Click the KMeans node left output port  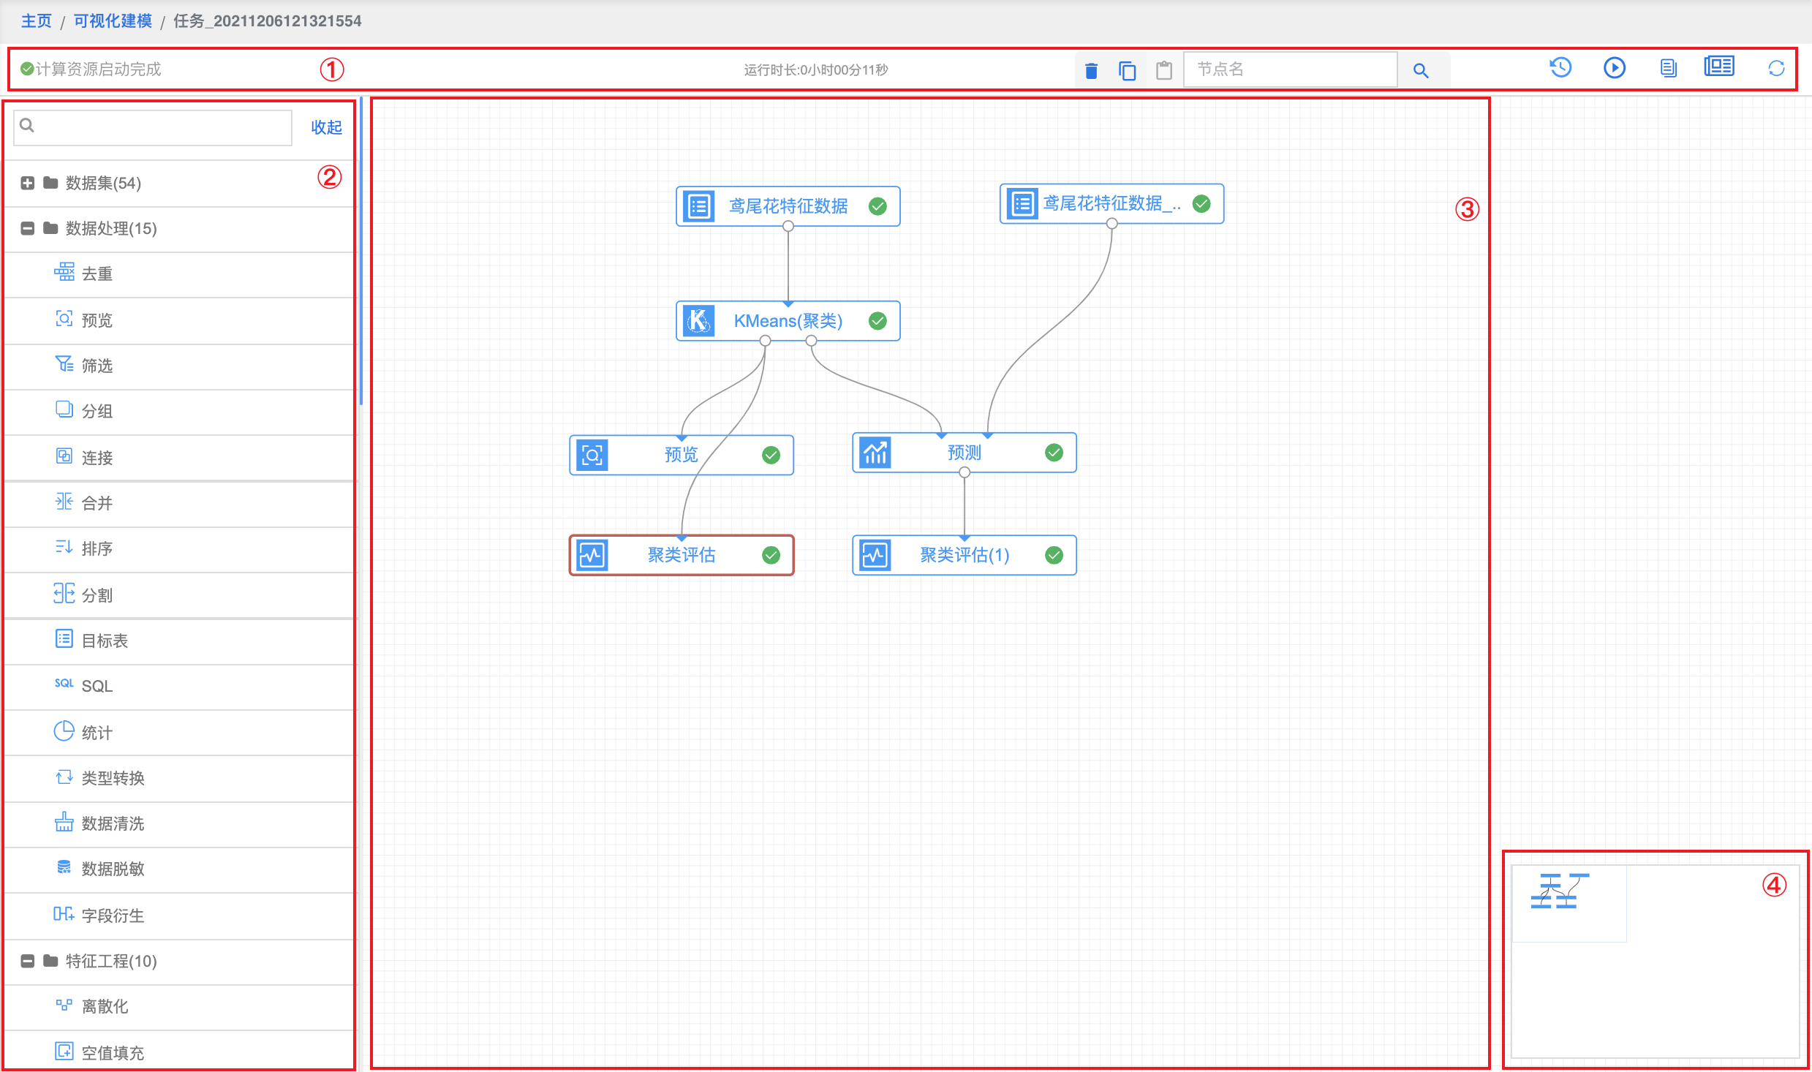tap(765, 341)
